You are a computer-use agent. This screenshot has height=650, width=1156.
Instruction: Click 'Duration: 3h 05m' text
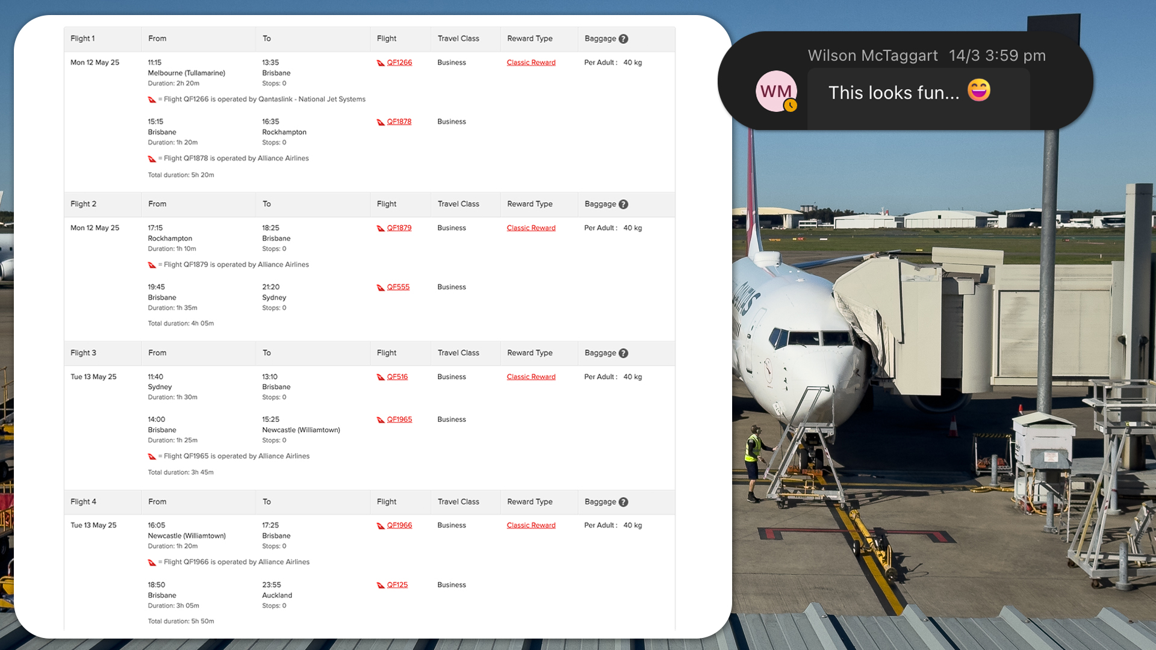pyautogui.click(x=173, y=606)
